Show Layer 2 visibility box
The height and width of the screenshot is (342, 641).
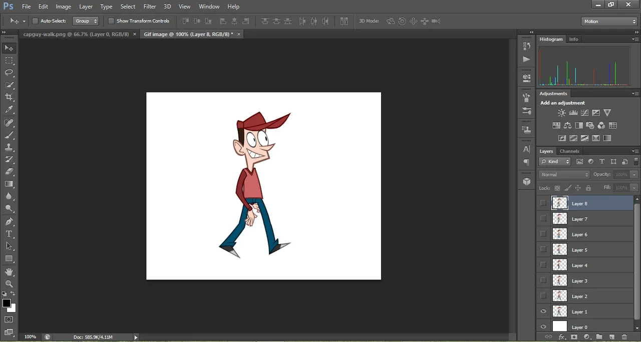click(x=543, y=296)
